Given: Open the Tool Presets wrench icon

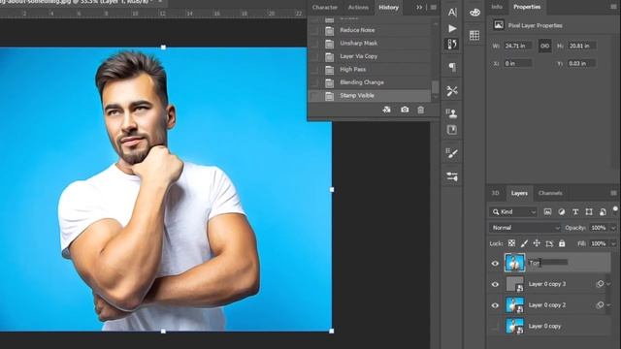Looking at the screenshot, I should tap(452, 90).
